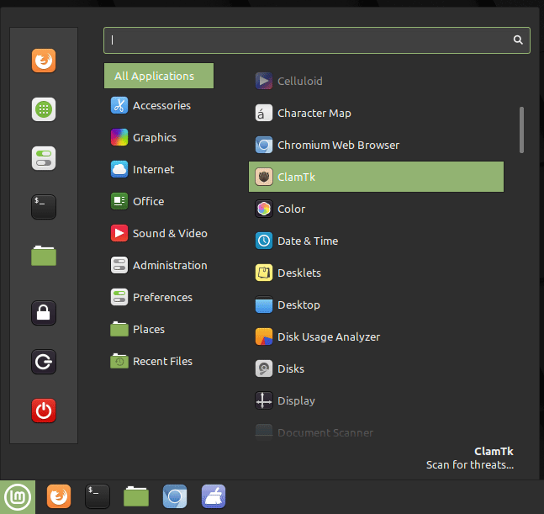544x514 pixels.
Task: Open the broom cleaner app in panel
Action: click(214, 496)
